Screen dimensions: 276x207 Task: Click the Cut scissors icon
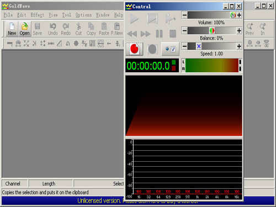(78, 29)
